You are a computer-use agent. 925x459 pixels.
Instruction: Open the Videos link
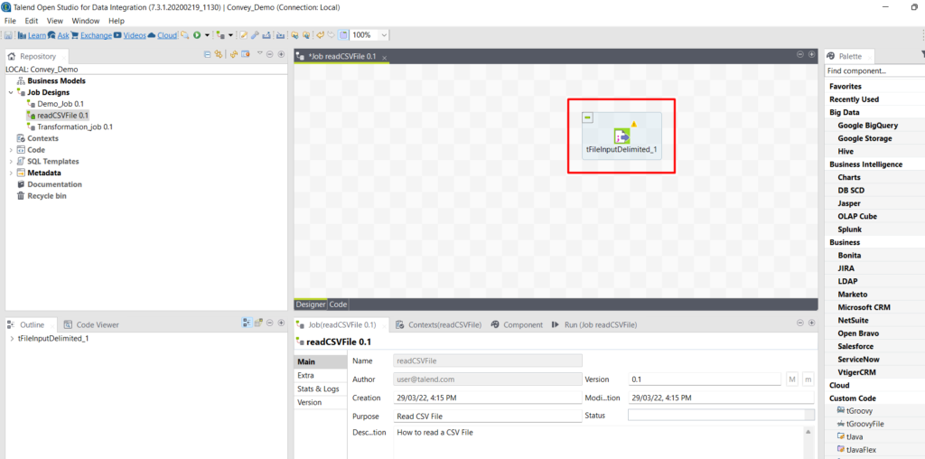coord(135,35)
